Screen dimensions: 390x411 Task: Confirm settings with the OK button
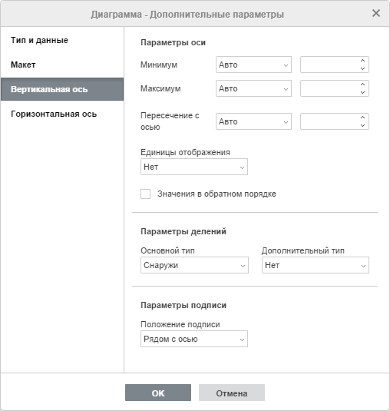[158, 393]
